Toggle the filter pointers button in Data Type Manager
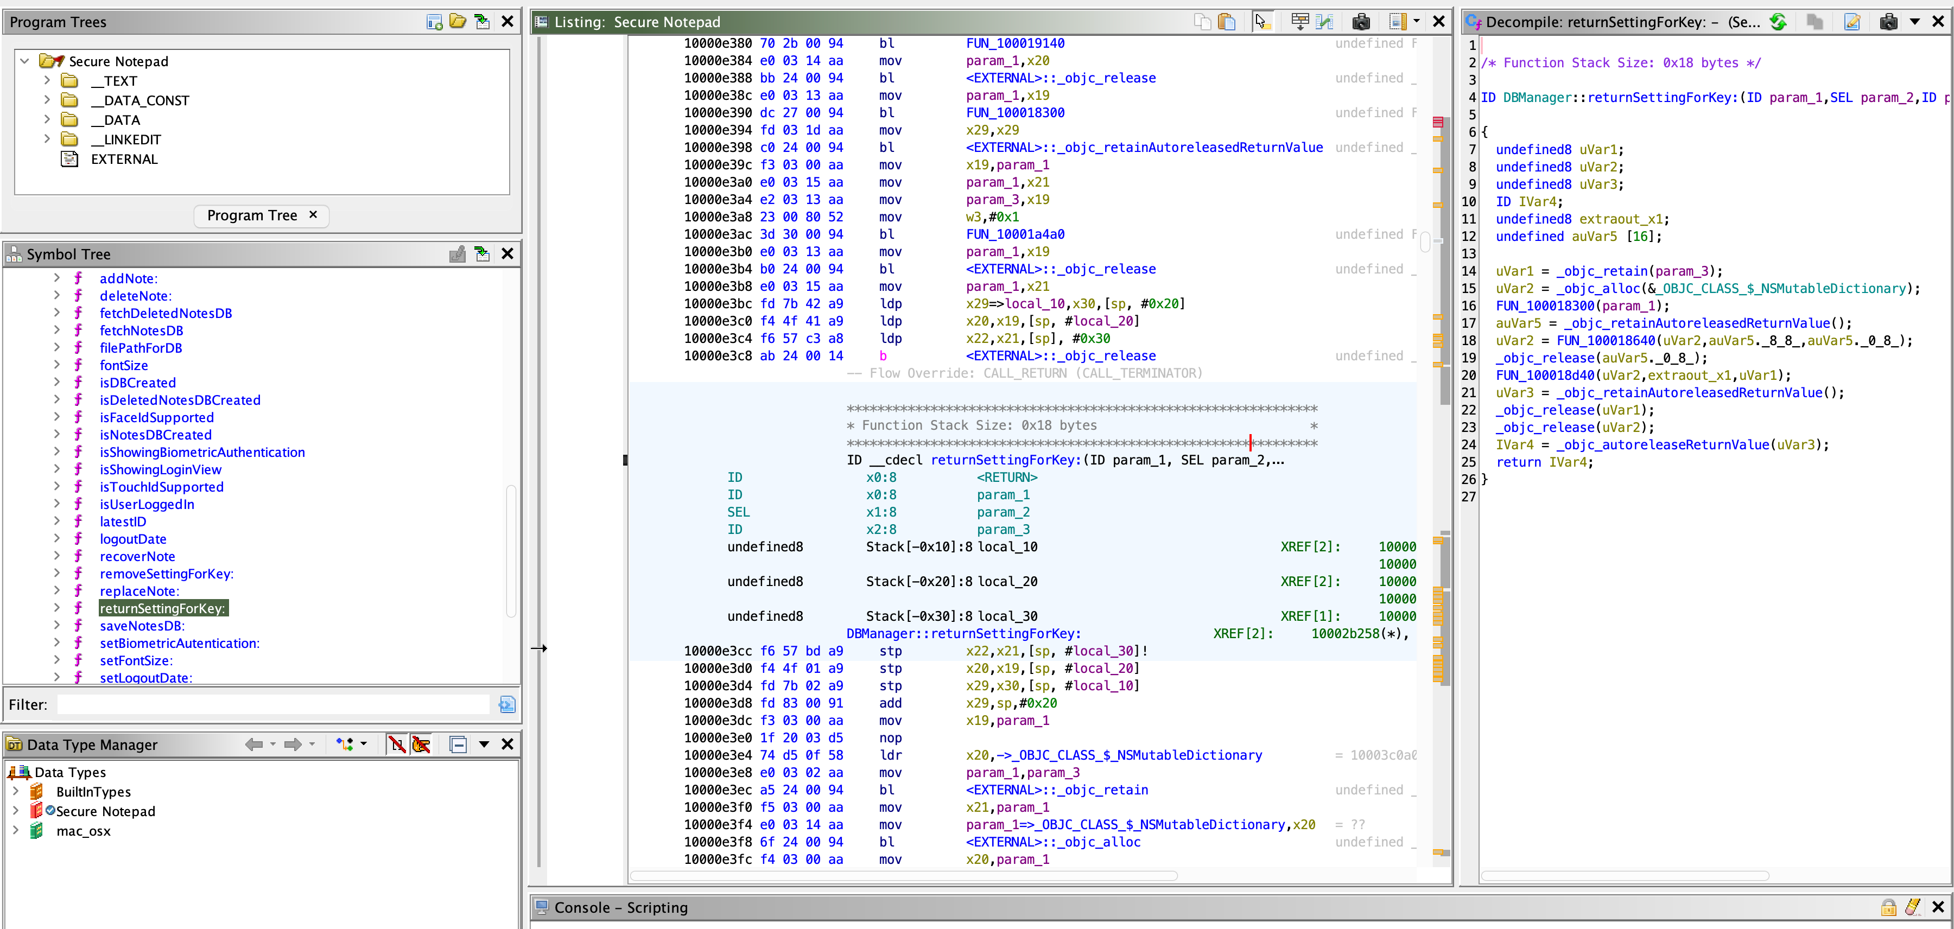The height and width of the screenshot is (929, 1954). point(422,745)
